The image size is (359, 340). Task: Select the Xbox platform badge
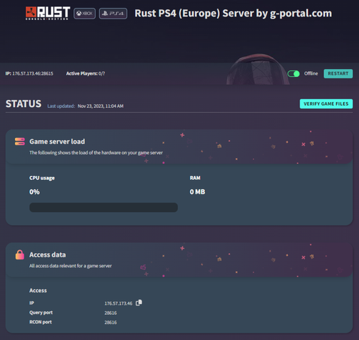point(85,14)
